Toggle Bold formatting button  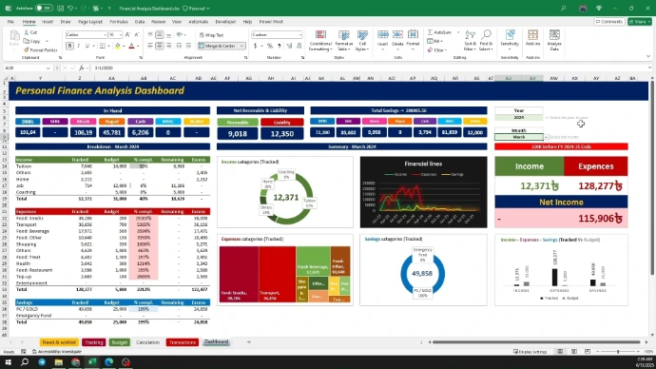pyautogui.click(x=69, y=46)
